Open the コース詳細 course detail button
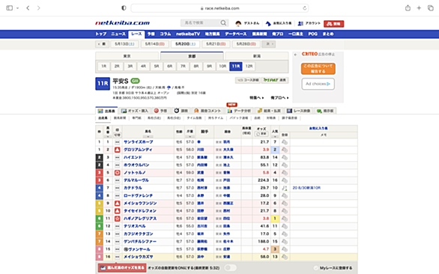439x274 pixels. pos(248,80)
